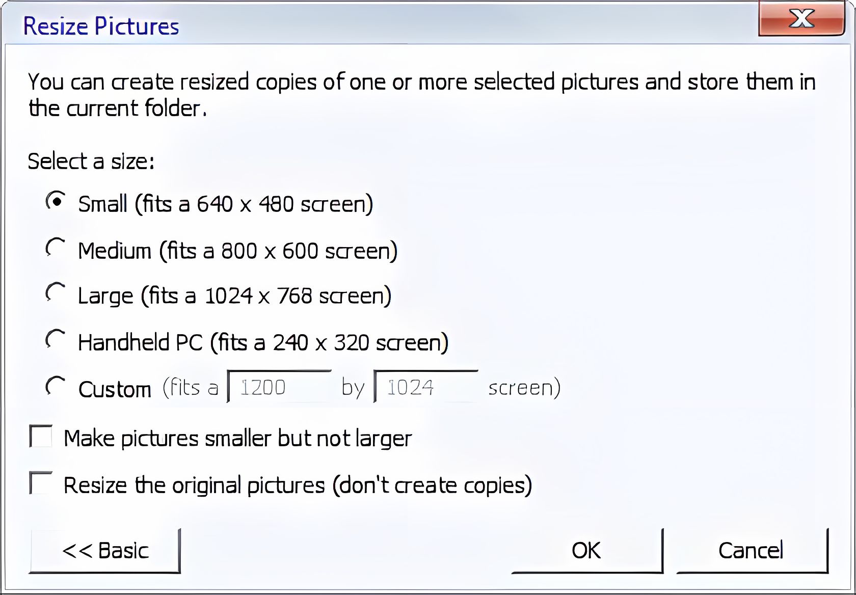
Task: Select the Handheld PC 240 x 320 option
Action: (x=56, y=340)
